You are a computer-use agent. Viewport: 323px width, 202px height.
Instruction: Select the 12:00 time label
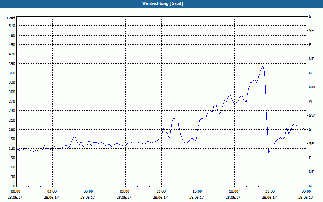161,191
